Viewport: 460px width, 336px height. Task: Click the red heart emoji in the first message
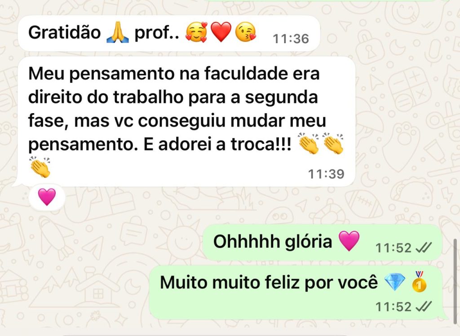(221, 32)
